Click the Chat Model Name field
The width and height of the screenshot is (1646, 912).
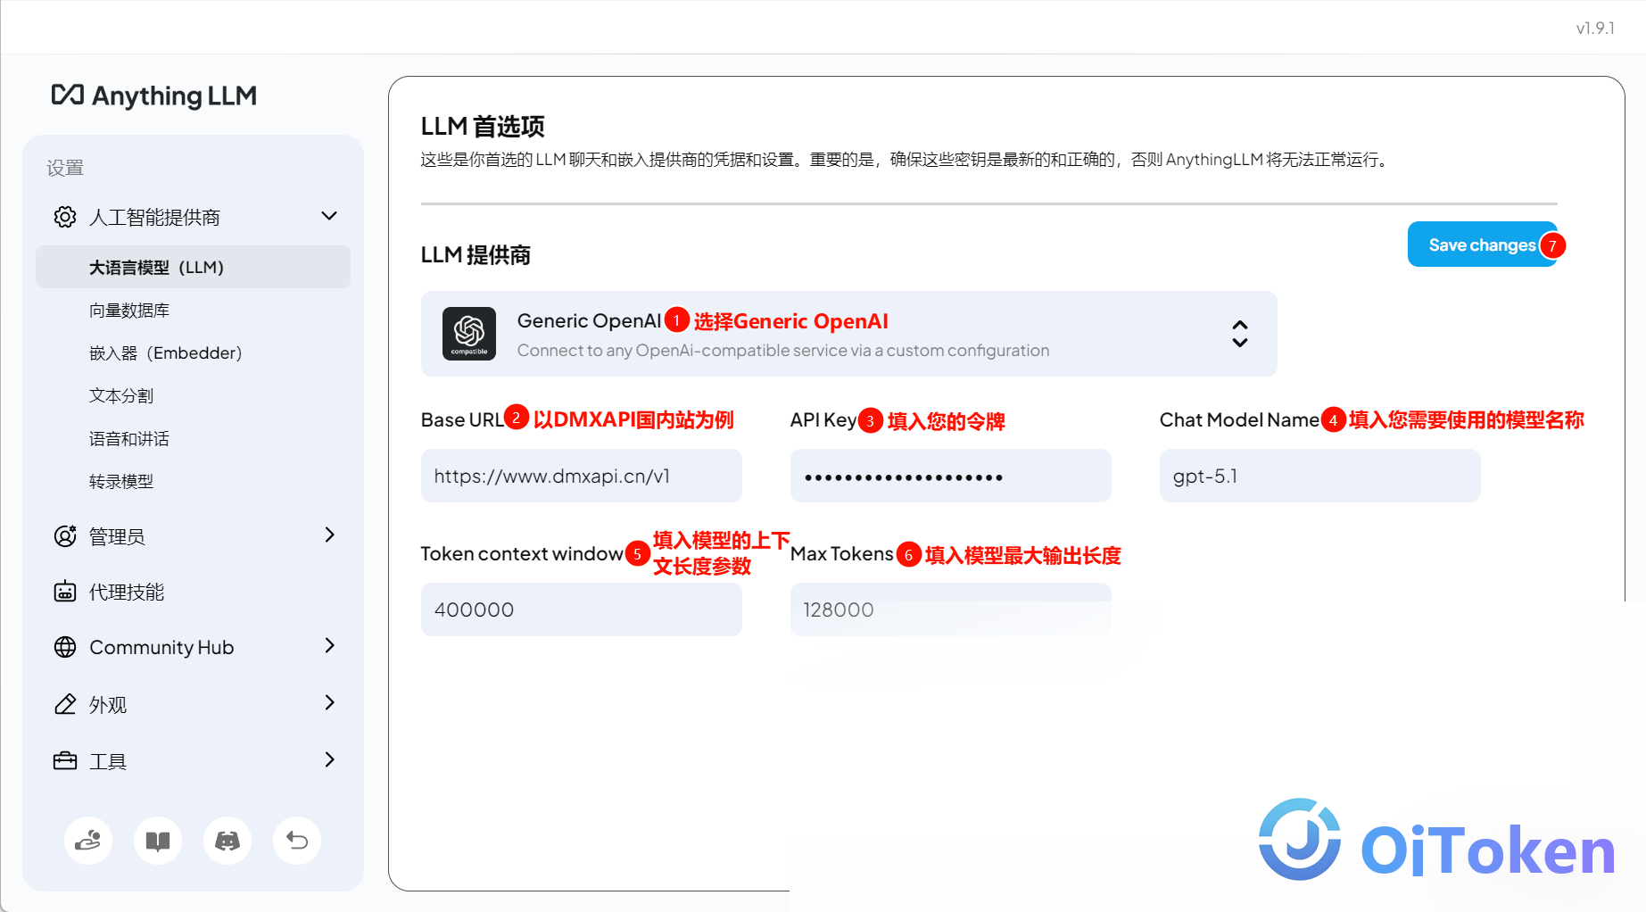[1320, 476]
